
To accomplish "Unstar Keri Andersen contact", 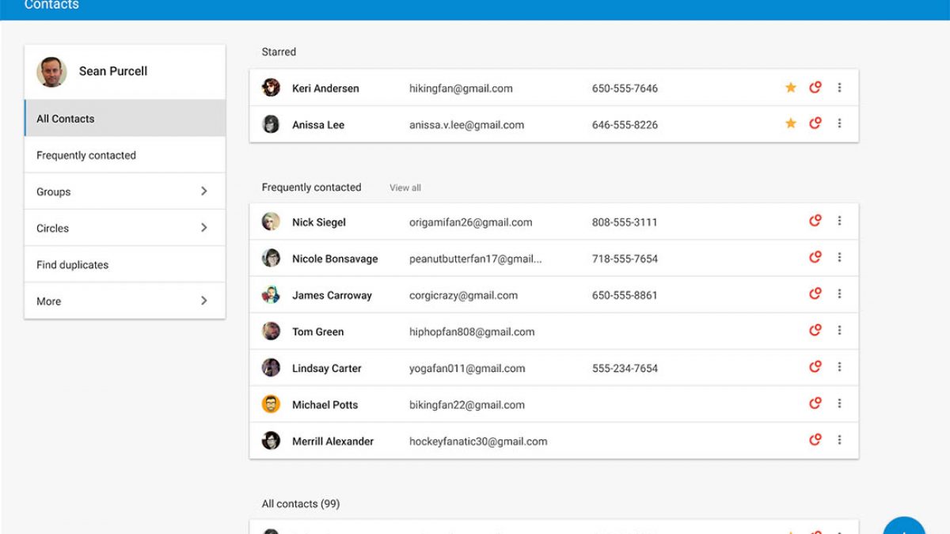I will click(x=790, y=88).
